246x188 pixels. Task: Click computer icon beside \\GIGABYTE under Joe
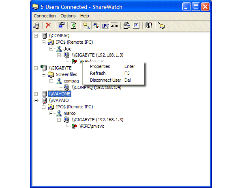[67, 55]
